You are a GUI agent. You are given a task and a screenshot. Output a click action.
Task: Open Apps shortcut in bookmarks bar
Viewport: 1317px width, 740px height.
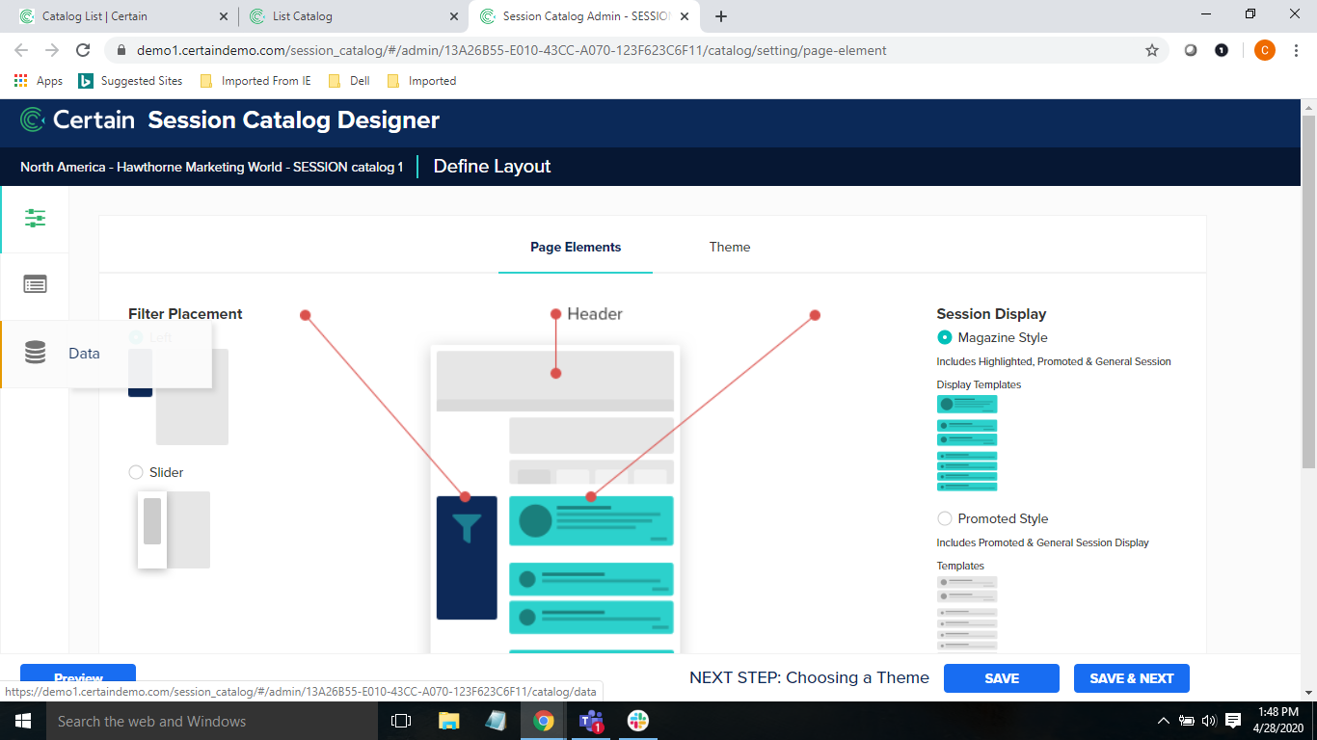39,81
